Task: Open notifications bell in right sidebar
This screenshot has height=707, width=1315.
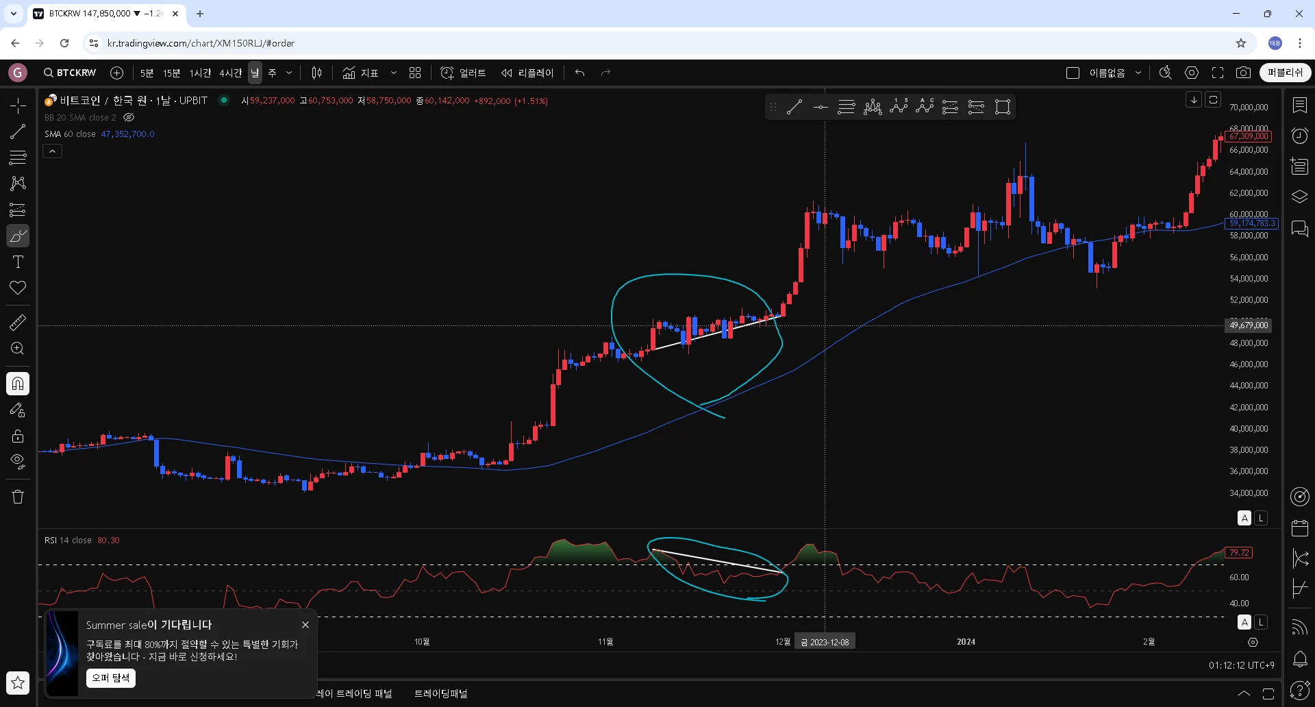Action: [x=1300, y=659]
